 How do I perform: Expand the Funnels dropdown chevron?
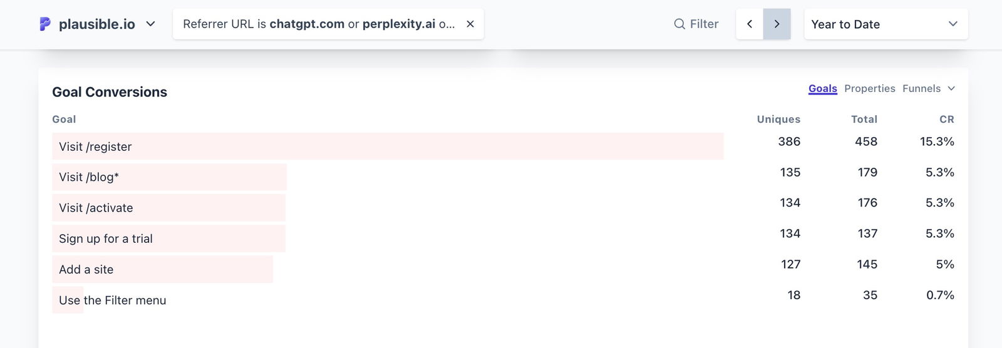click(951, 88)
